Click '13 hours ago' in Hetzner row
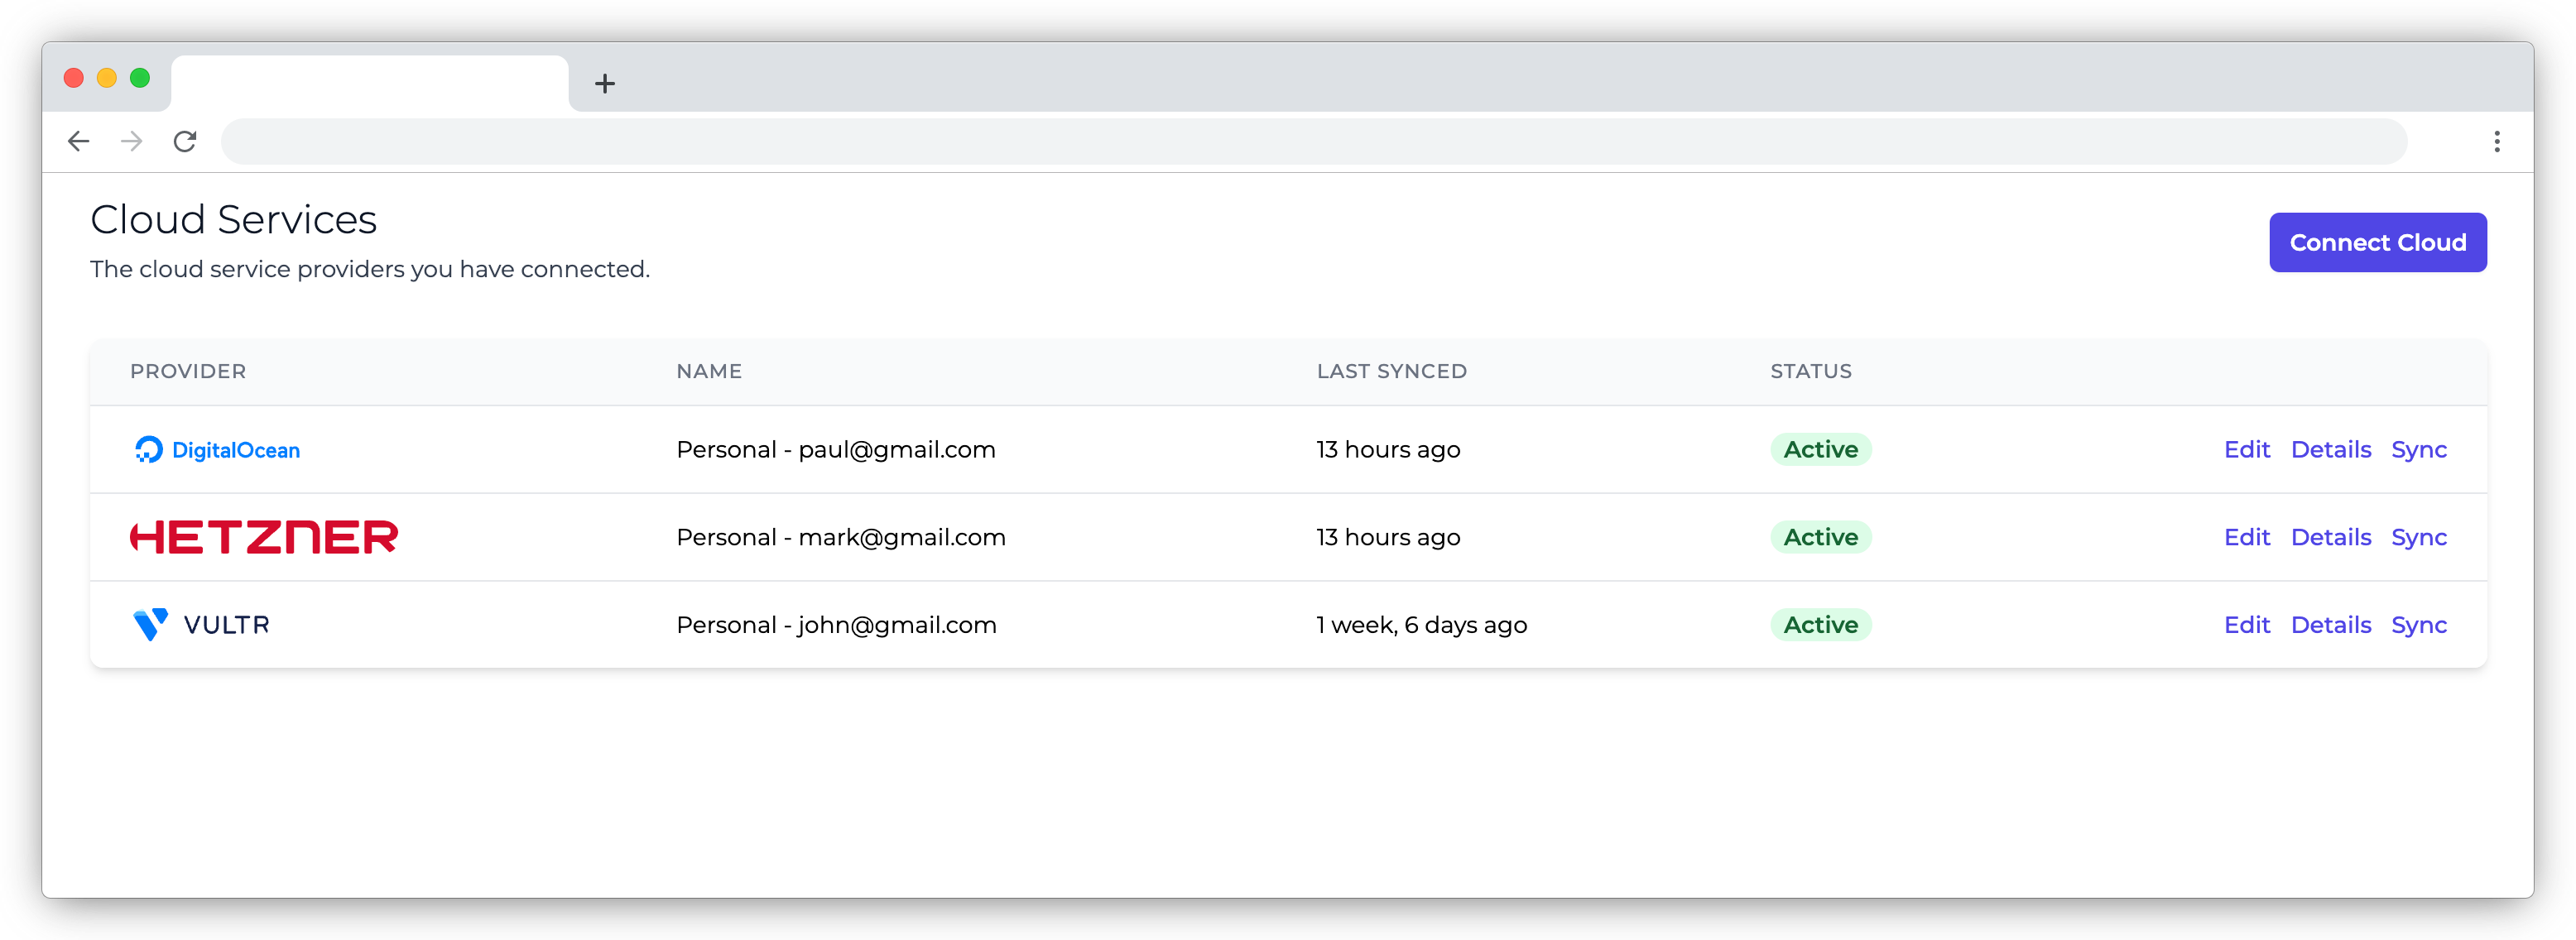Viewport: 2576px width, 940px height. click(1388, 537)
